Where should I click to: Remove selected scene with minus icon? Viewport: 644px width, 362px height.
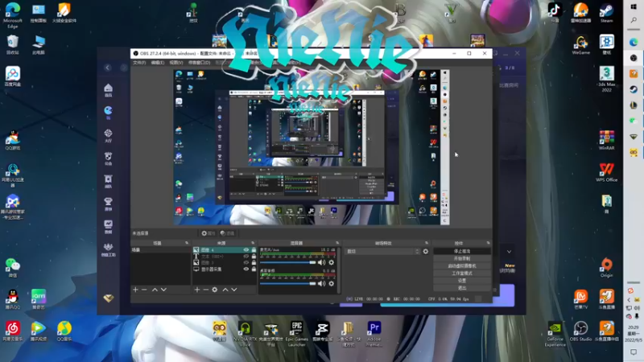[x=144, y=290]
